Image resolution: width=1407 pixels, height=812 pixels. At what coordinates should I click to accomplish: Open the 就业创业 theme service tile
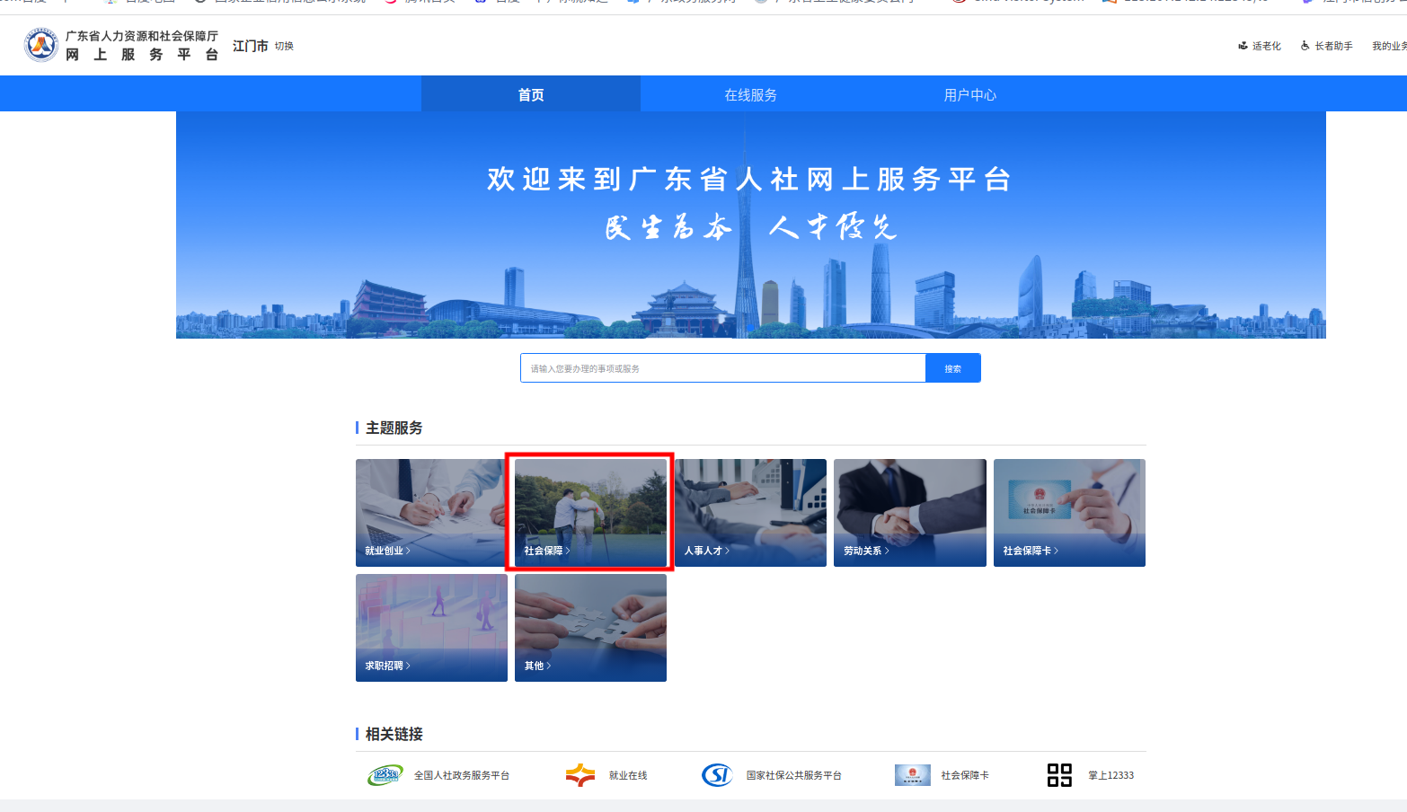[431, 513]
